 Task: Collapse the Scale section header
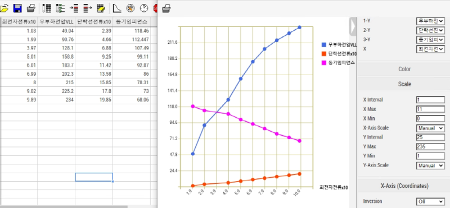click(x=404, y=84)
